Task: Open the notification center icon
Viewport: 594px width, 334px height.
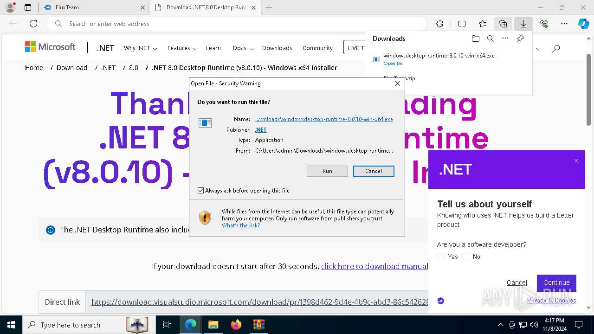Action: tap(579, 325)
